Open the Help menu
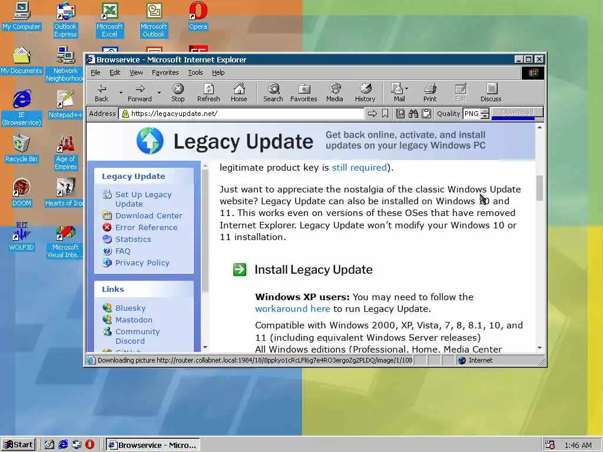This screenshot has height=452, width=603. (x=218, y=72)
